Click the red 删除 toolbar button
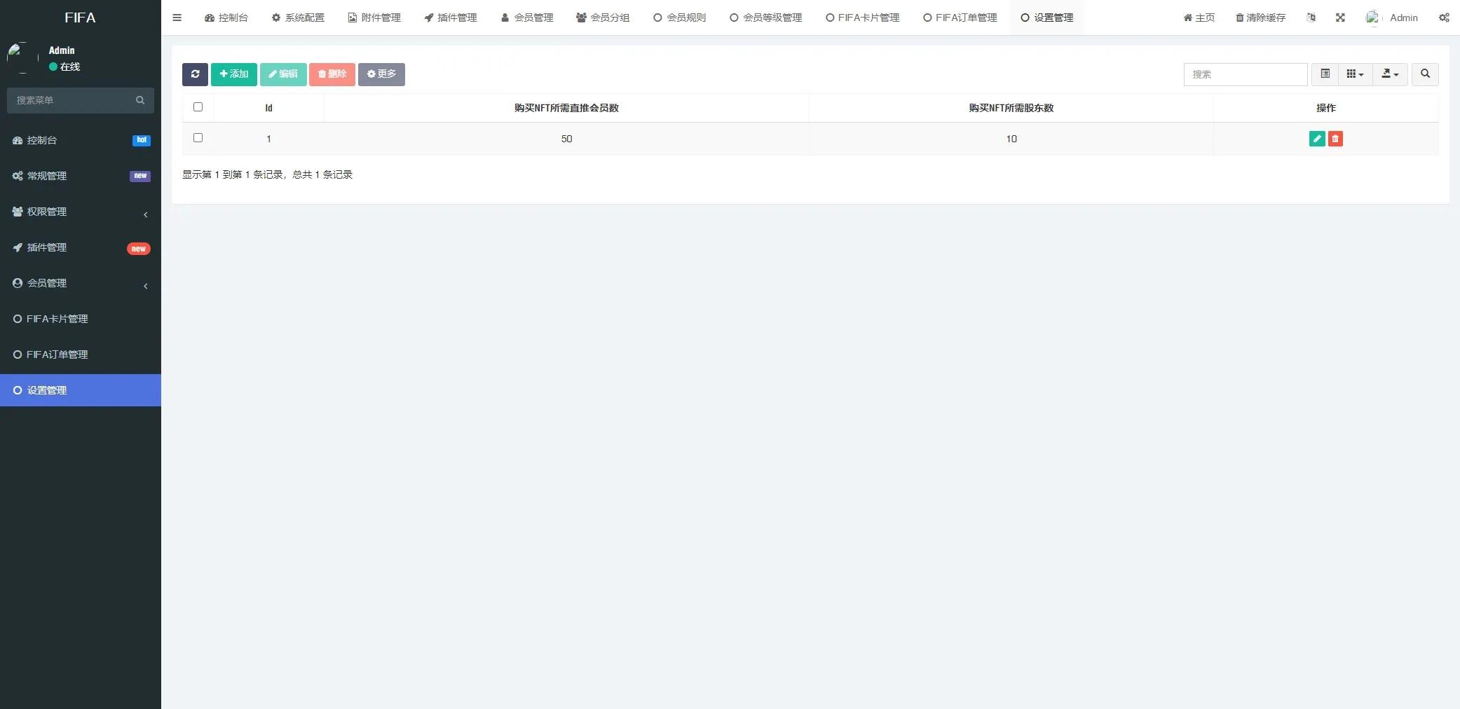1460x709 pixels. pos(332,74)
